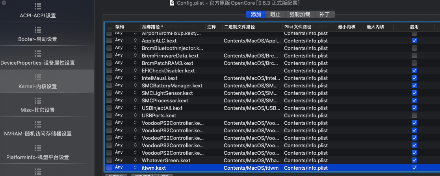Open the Misc settings sidebar icon
Viewport: 440px width, 176px height.
click(x=38, y=100)
